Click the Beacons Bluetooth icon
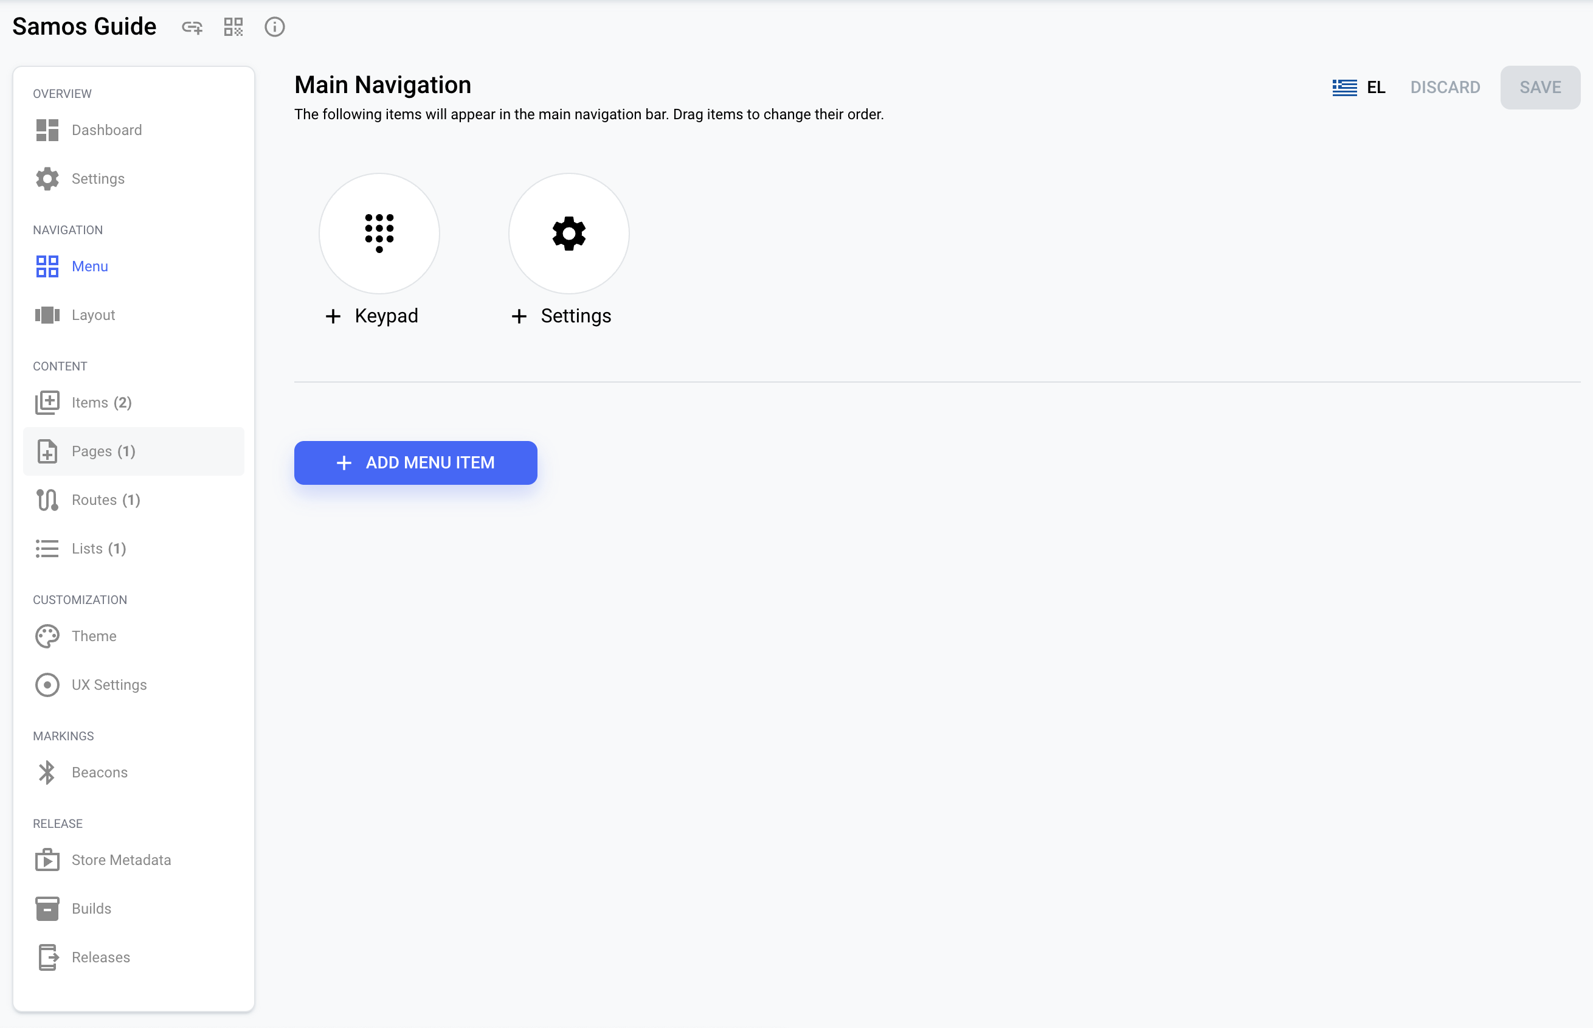 pyautogui.click(x=47, y=773)
